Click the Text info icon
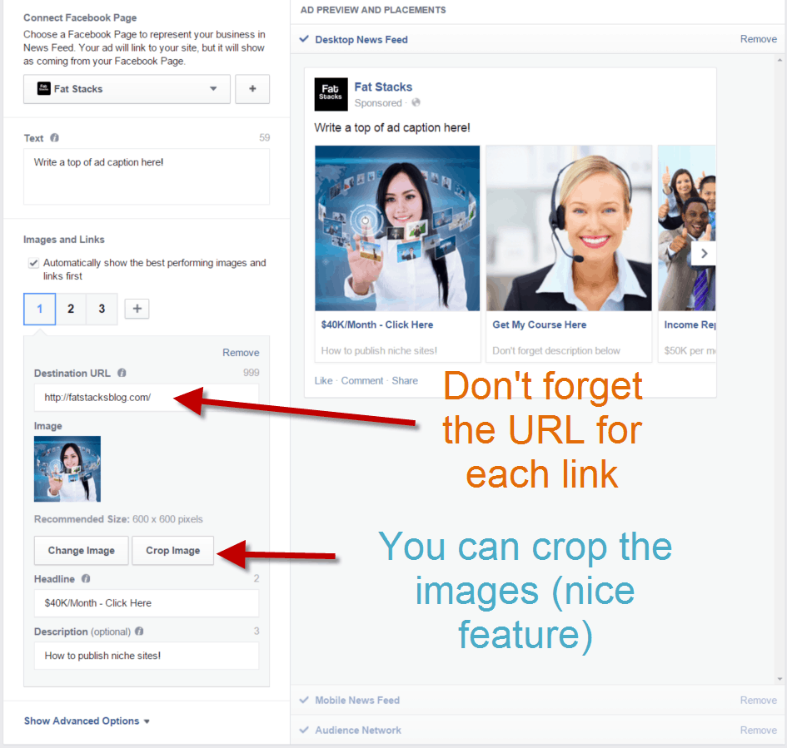 (55, 138)
